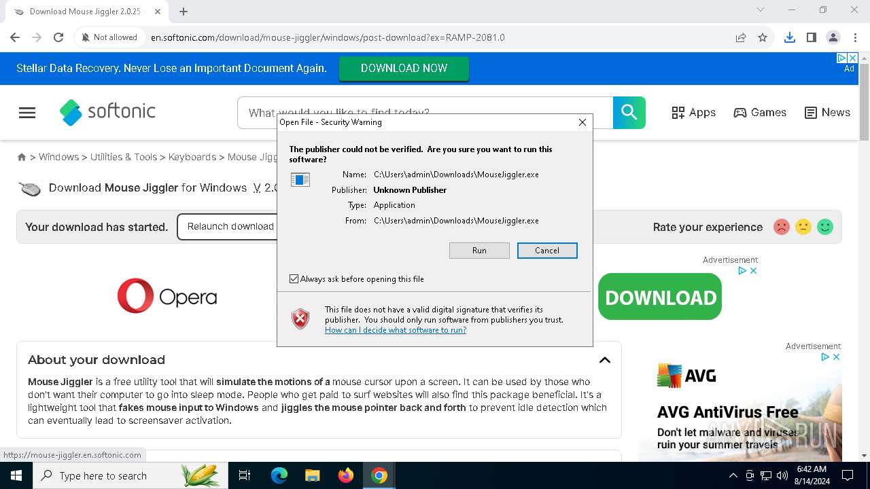Launch Firefox from the taskbar
870x489 pixels.
[x=346, y=475]
